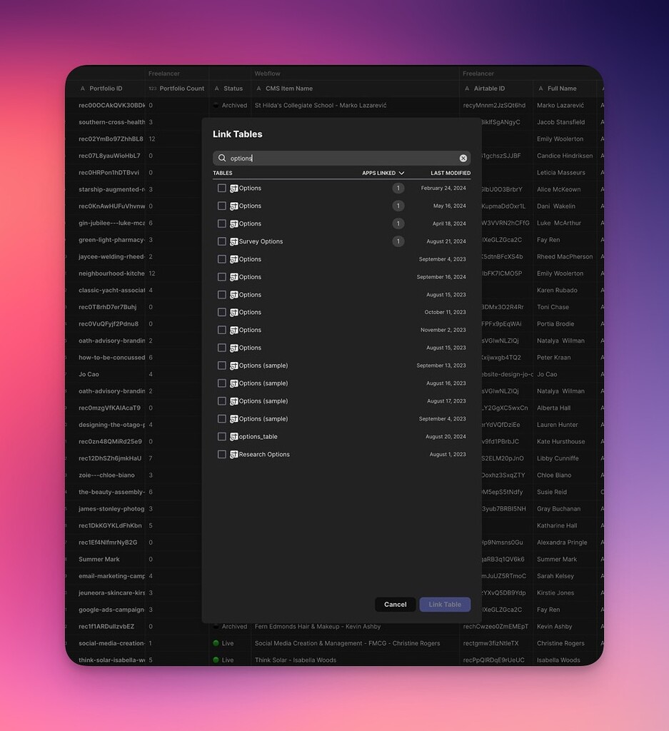Click the table icon beside Research Options
Viewport: 669px width, 731px height.
[x=233, y=453]
